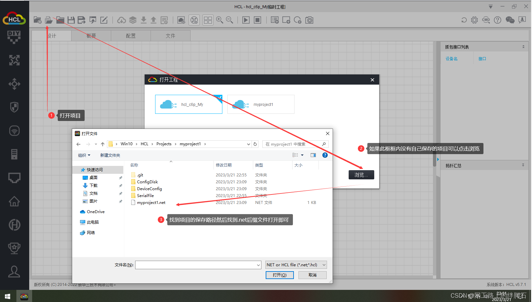Screen dimensions: 532x302
Task: Click the cloud download toolbar icon
Action: 121,20
